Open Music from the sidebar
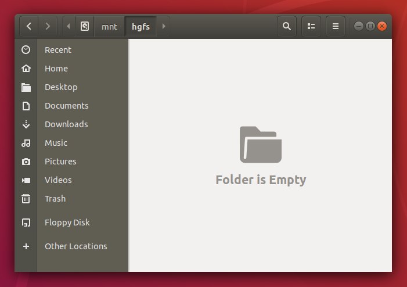The height and width of the screenshot is (287, 407). click(x=56, y=143)
